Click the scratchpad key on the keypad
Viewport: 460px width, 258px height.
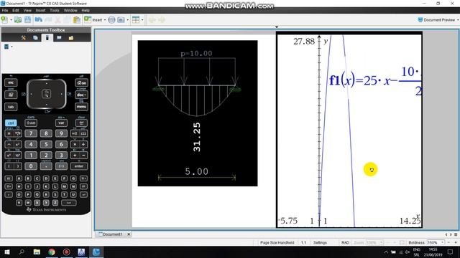click(11, 95)
